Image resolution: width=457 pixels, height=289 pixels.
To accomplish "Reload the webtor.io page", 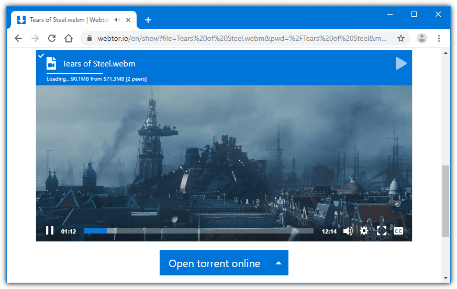I will tap(52, 38).
